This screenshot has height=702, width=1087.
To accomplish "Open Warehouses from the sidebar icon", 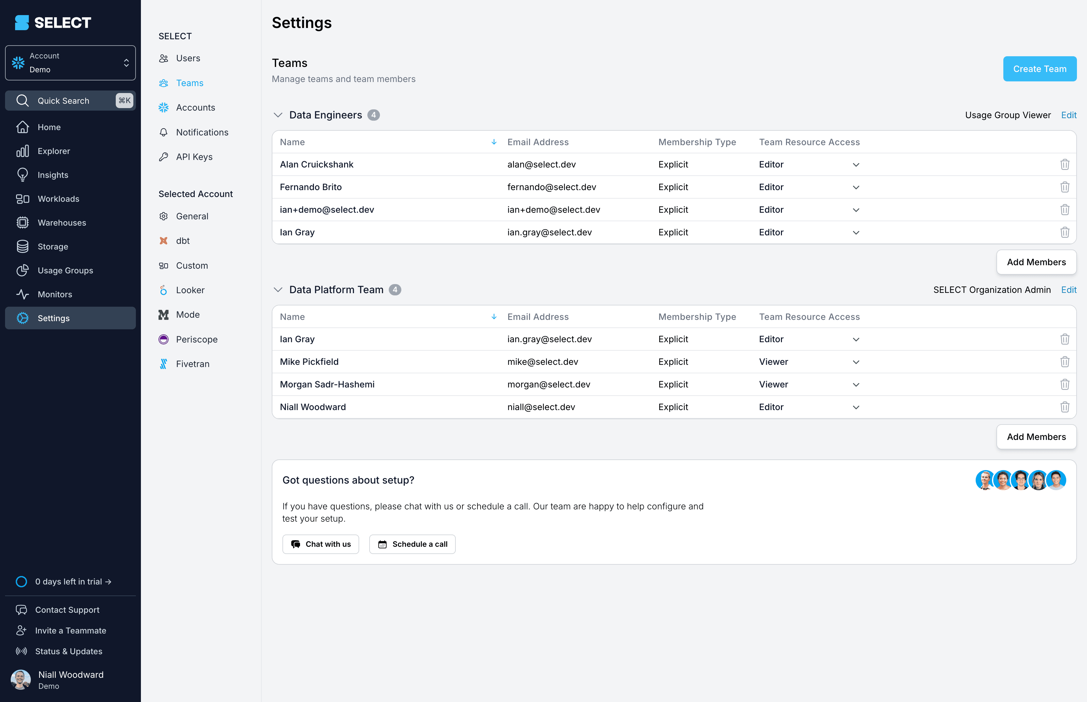I will coord(22,222).
